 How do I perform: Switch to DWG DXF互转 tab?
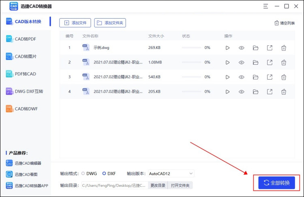pos(26,91)
